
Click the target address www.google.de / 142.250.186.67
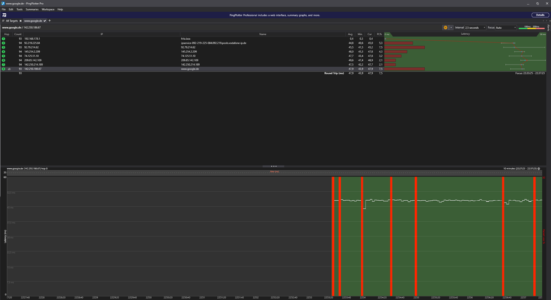(x=22, y=28)
